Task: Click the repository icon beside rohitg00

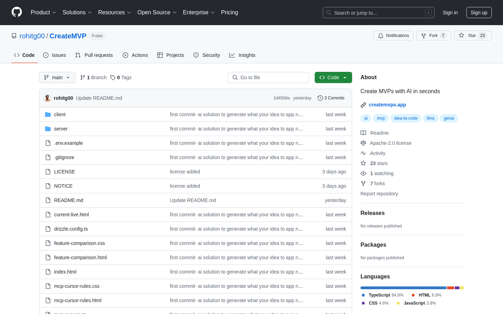Action: (14, 36)
